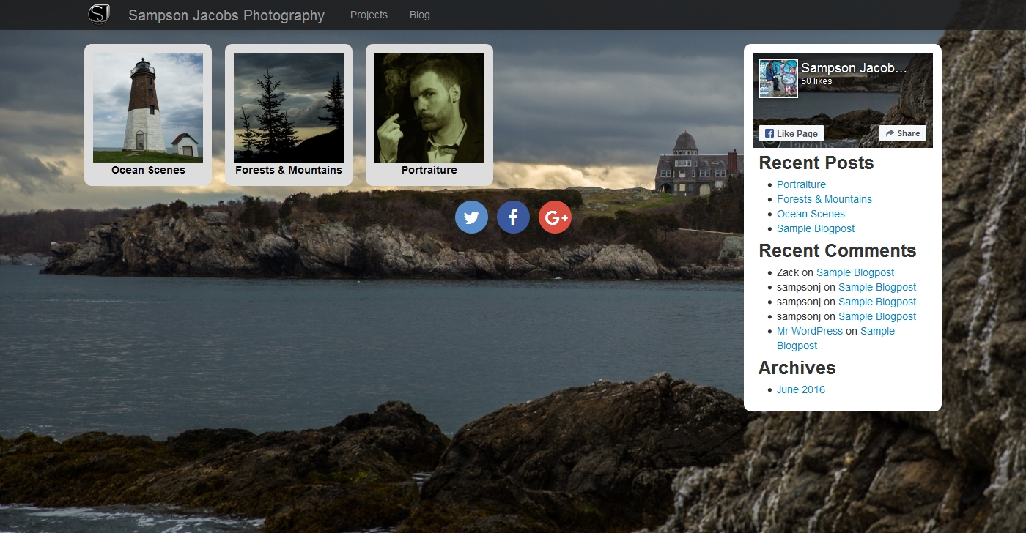Image resolution: width=1026 pixels, height=533 pixels.
Task: Click the Recent Posts heading
Action: tap(816, 163)
